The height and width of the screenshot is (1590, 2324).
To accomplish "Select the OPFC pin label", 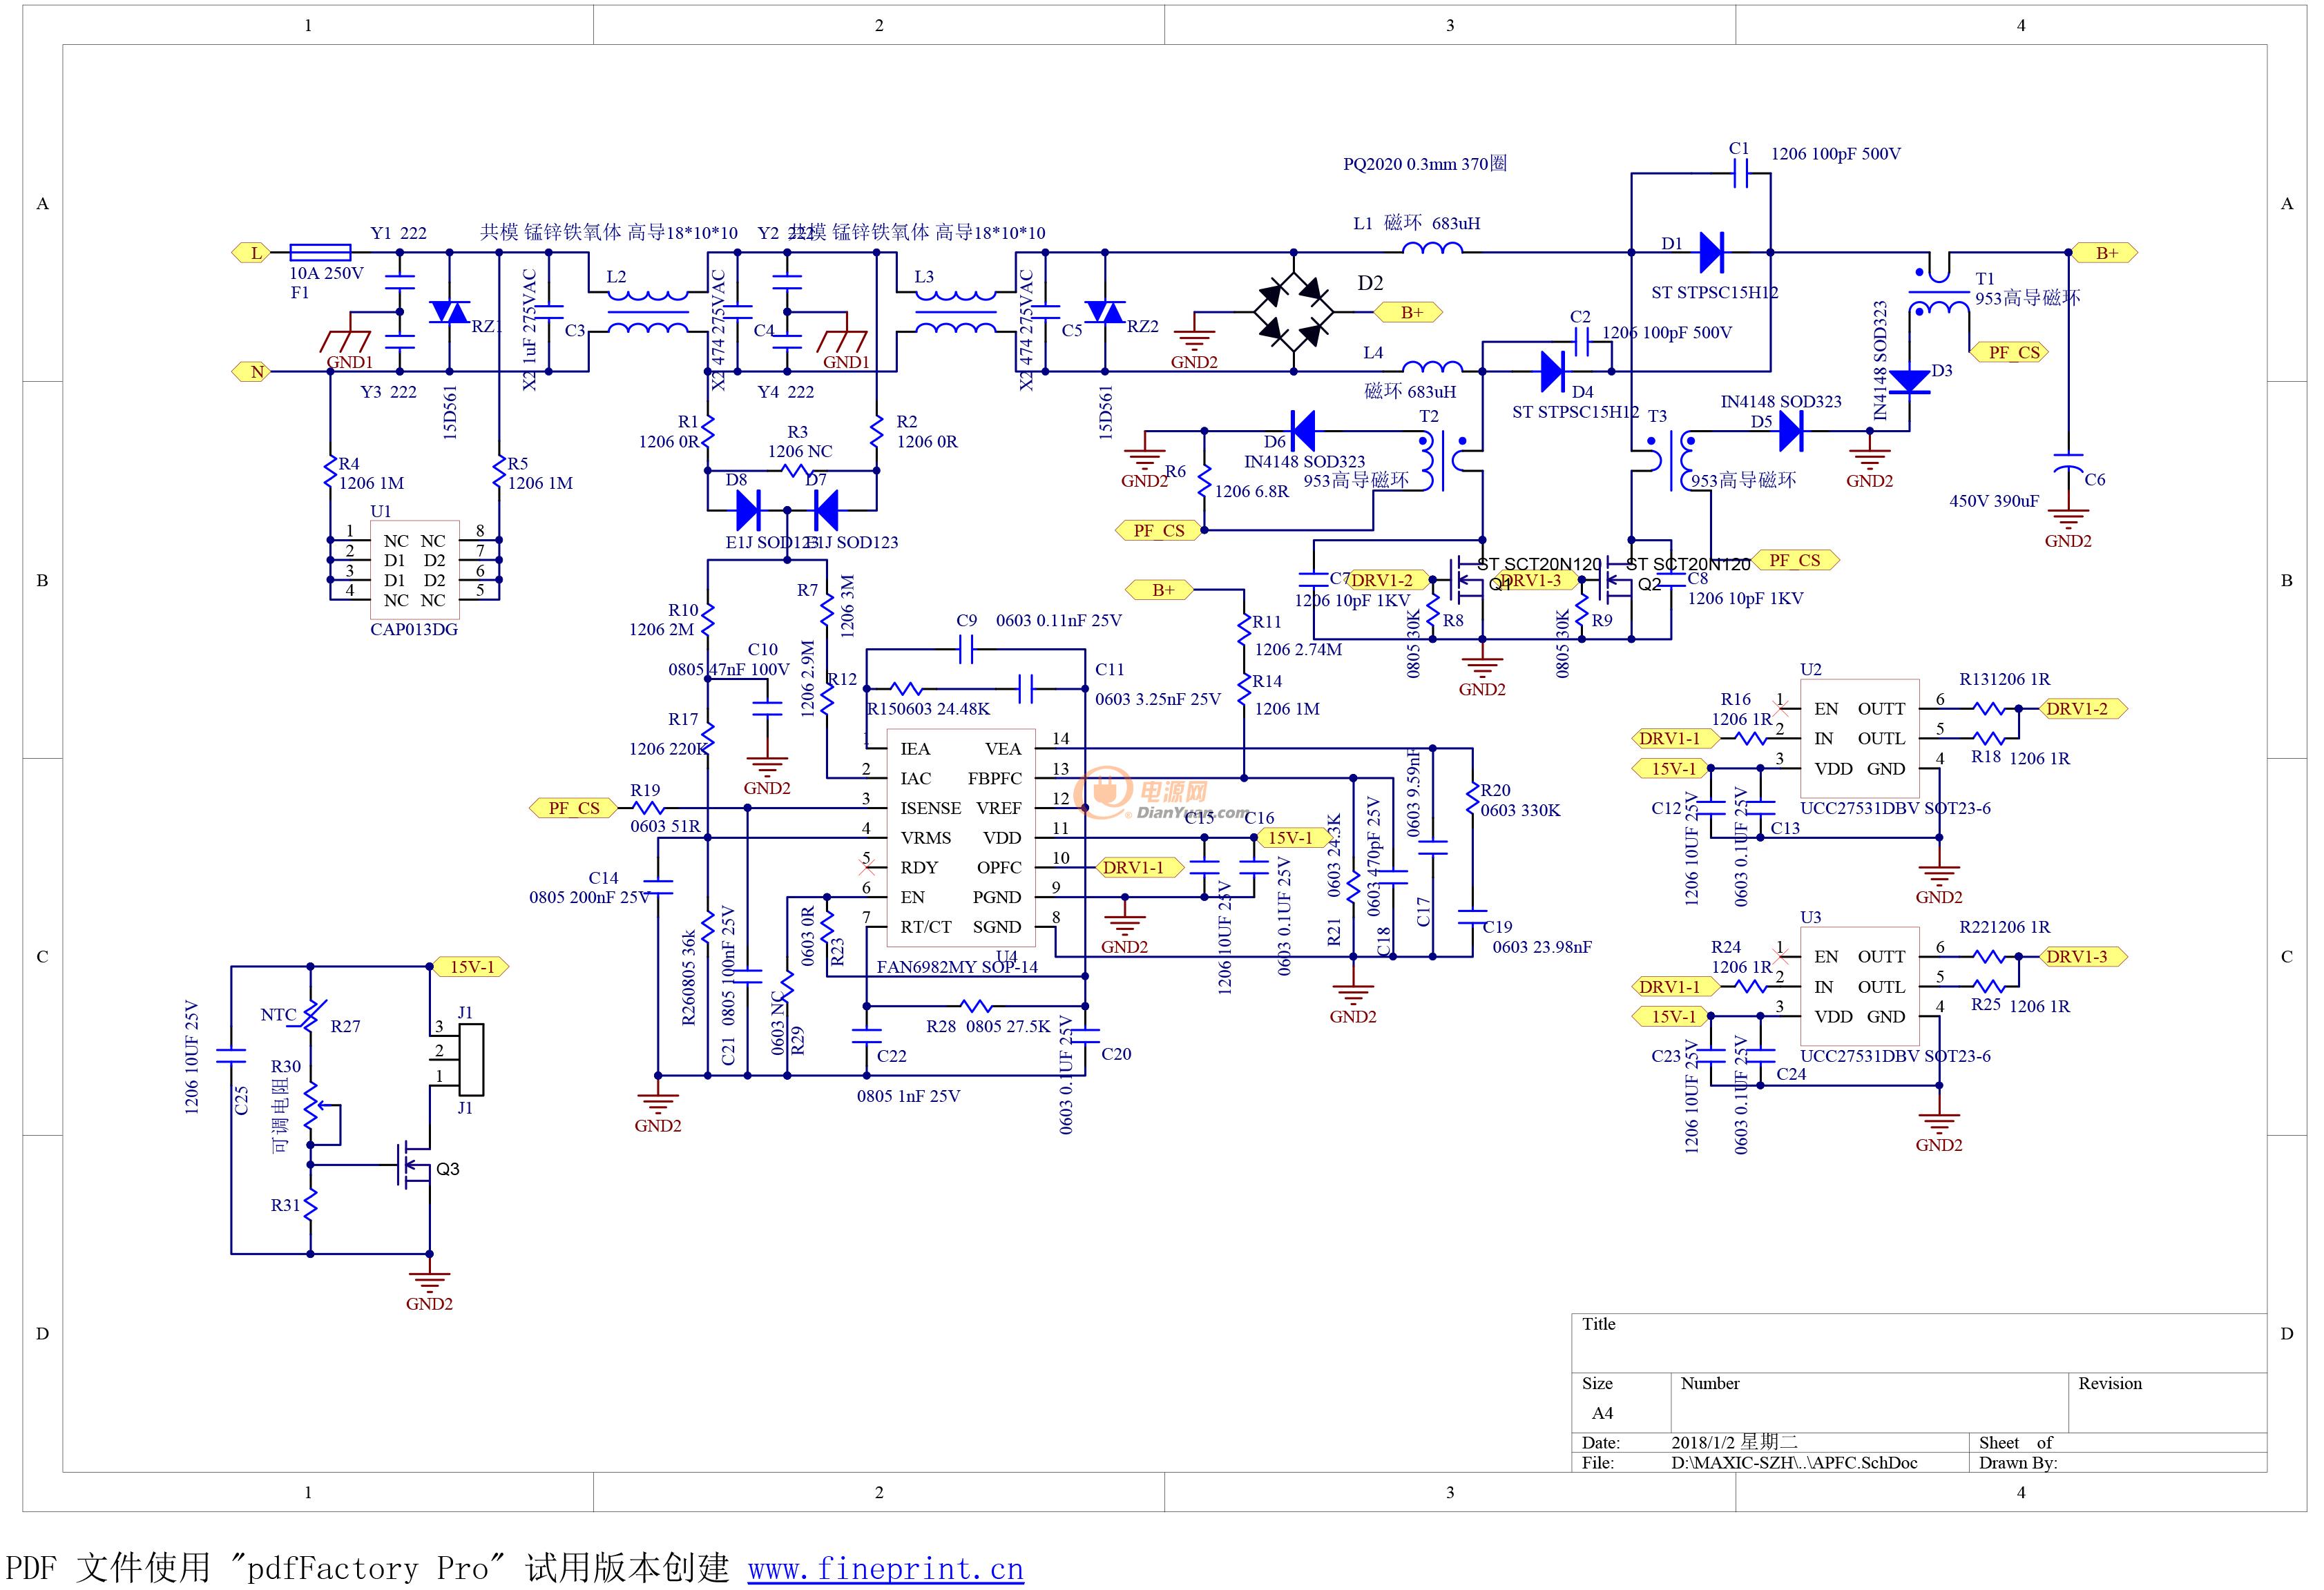I will point(998,867).
